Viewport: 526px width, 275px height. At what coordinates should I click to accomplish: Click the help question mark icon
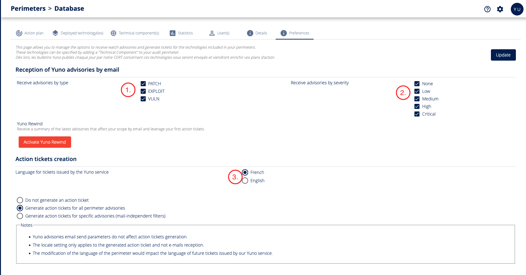click(x=487, y=9)
